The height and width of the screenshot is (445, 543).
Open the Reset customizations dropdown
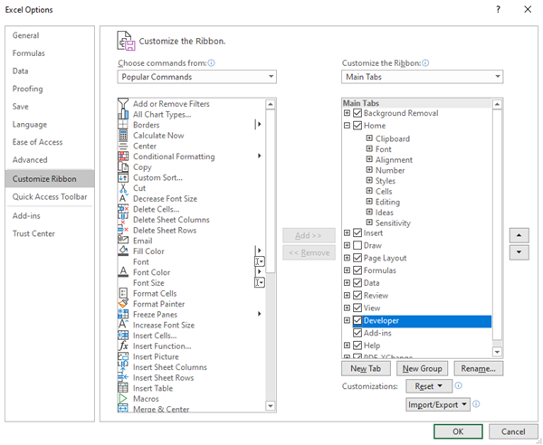[x=429, y=386]
